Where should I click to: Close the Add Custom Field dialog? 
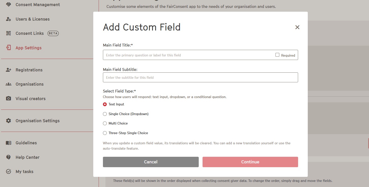297,27
